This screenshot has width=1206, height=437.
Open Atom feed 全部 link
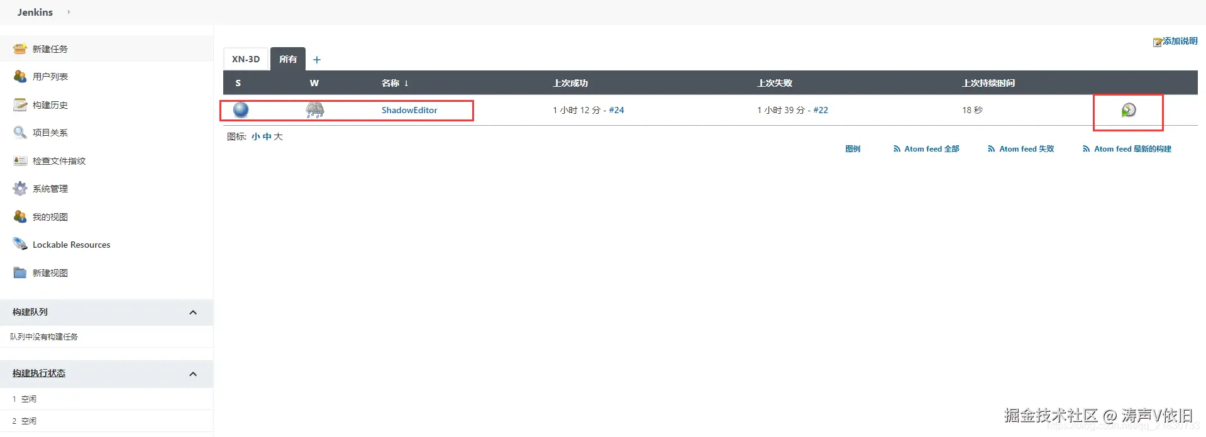pos(932,149)
